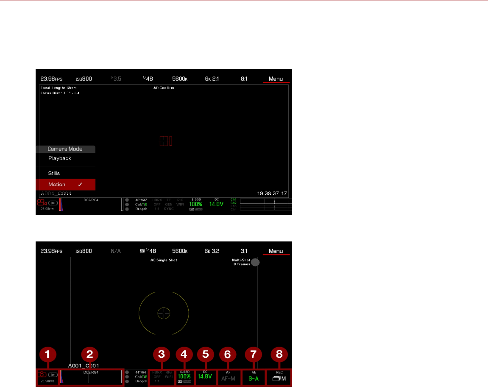Tap the 6K 3:2 format value
Screen dimensions: 488x387
(212, 251)
